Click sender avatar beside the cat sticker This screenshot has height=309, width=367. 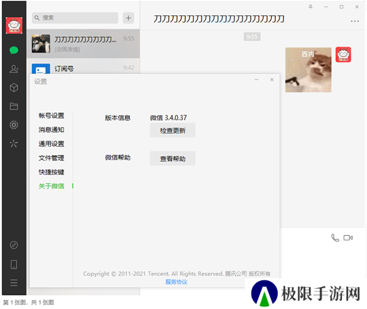343,55
